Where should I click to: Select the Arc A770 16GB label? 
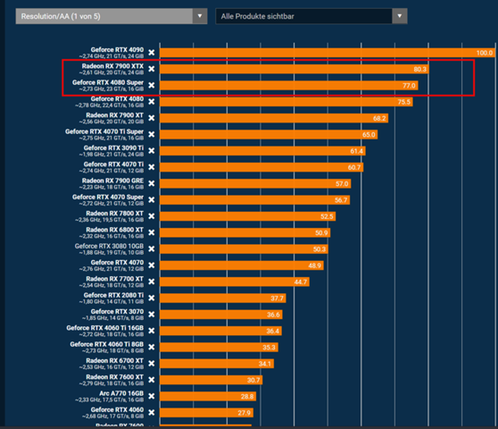pyautogui.click(x=121, y=393)
